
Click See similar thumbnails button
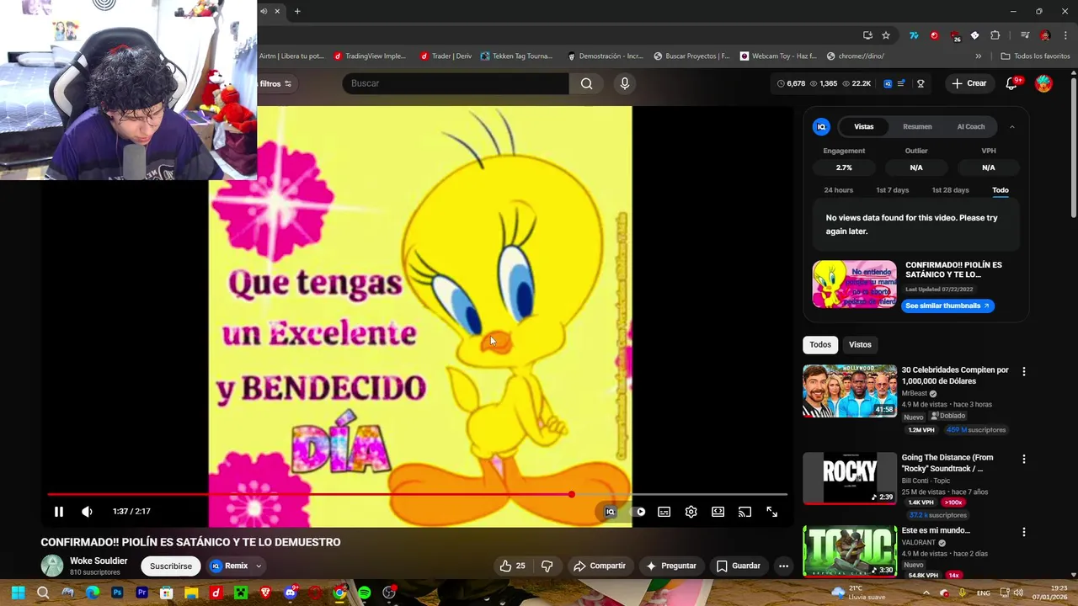tap(947, 306)
